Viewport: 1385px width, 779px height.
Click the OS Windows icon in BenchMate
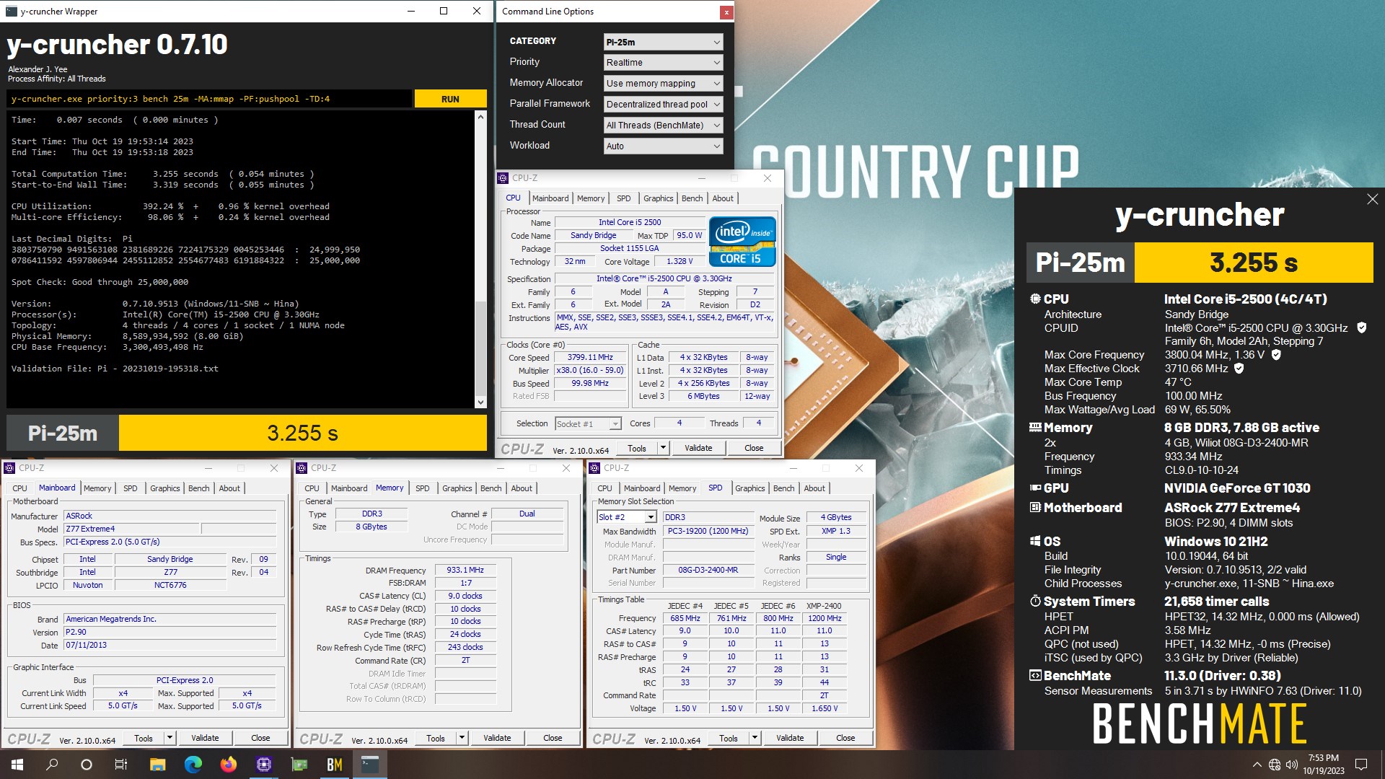coord(1035,541)
